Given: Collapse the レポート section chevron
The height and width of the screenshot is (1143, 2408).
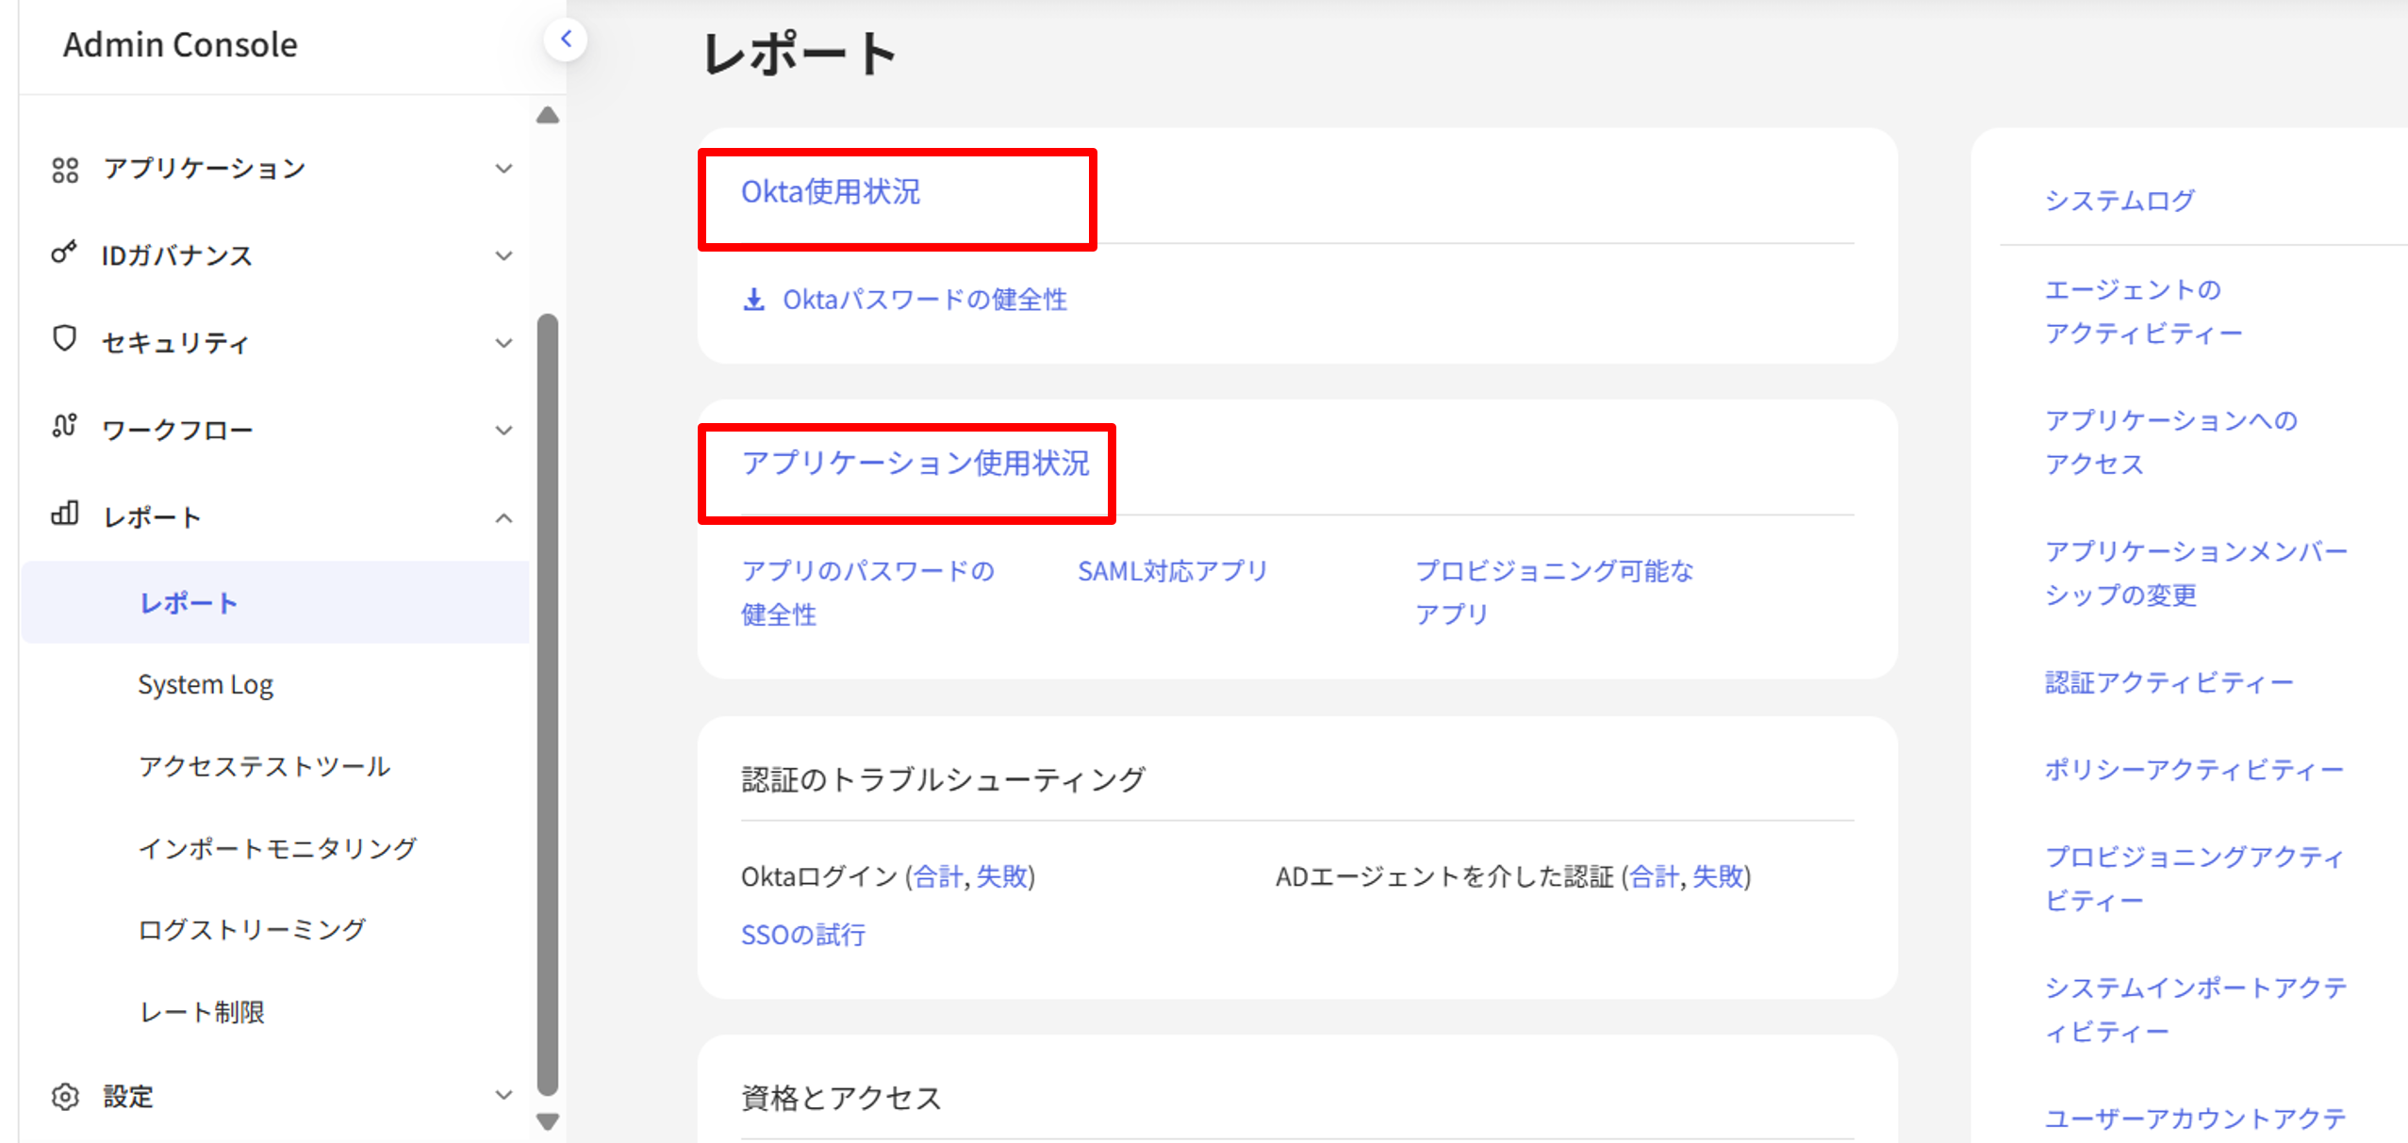Looking at the screenshot, I should 504,518.
